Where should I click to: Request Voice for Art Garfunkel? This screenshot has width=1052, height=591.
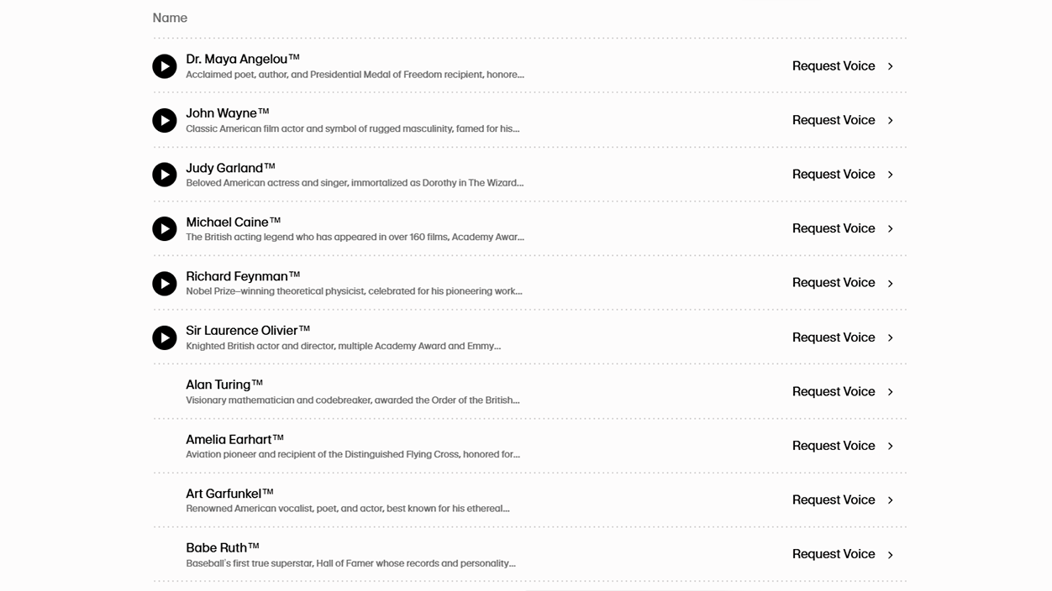(x=834, y=500)
